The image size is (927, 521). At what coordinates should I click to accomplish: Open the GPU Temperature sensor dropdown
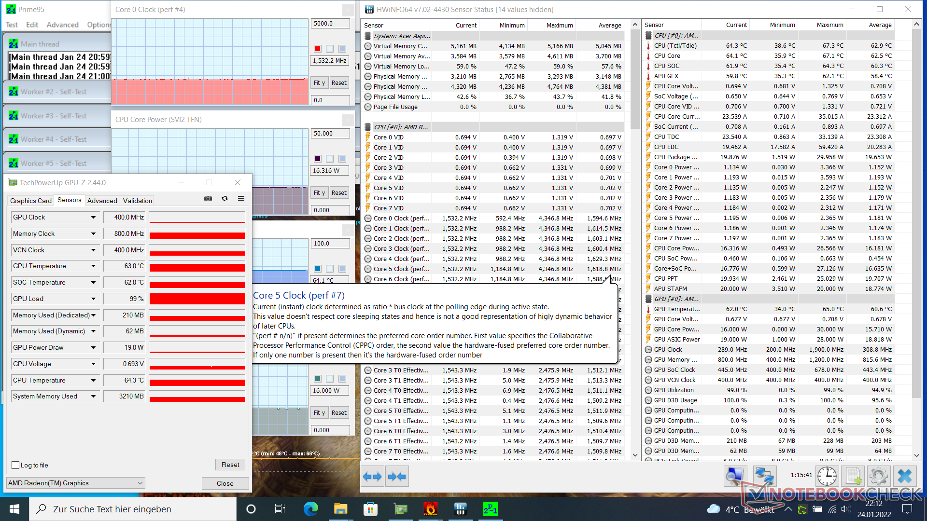coord(93,266)
